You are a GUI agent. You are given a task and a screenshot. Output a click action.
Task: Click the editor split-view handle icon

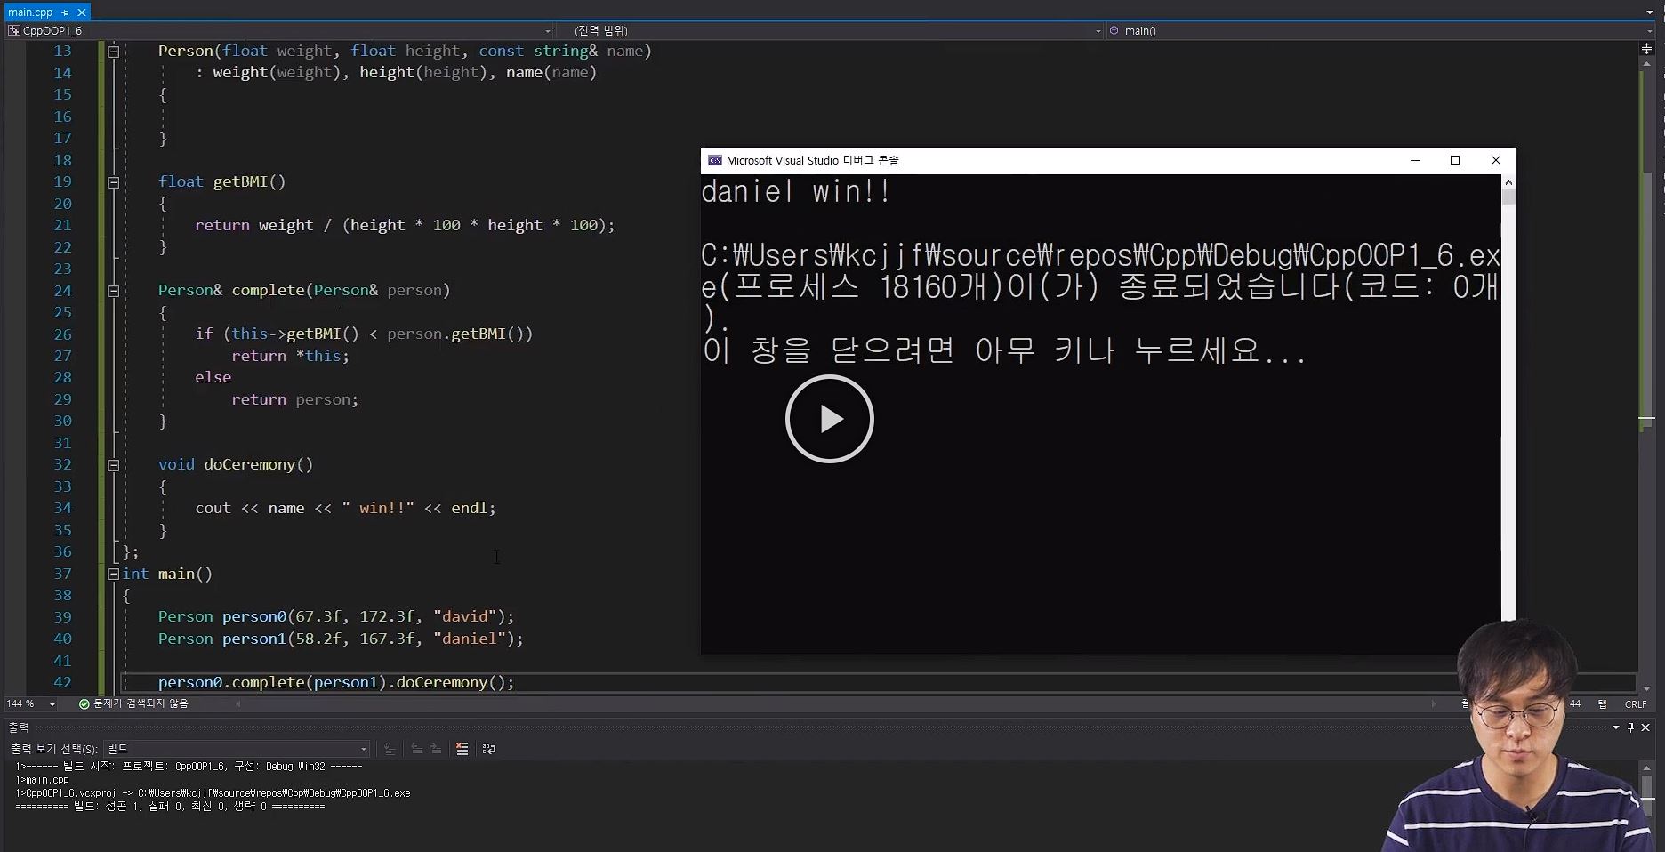click(x=1646, y=48)
